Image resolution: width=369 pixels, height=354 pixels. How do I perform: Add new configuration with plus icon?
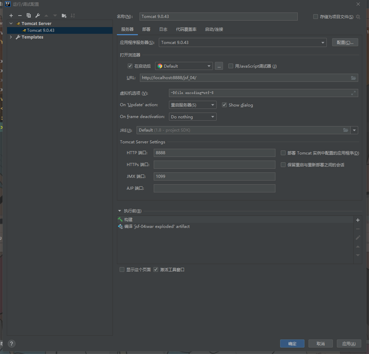(11, 16)
